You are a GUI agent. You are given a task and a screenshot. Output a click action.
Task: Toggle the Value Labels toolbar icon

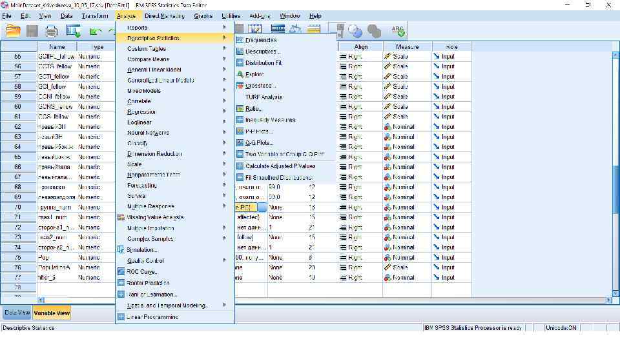click(x=339, y=31)
